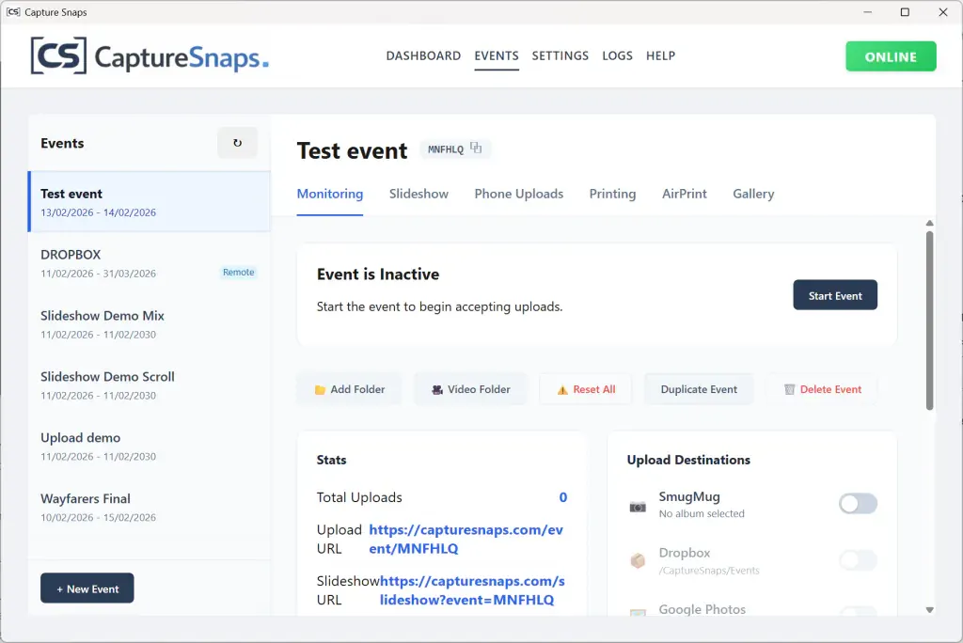Viewport: 963px width, 643px height.
Task: Click the Duplicate Event button
Action: pyautogui.click(x=699, y=389)
